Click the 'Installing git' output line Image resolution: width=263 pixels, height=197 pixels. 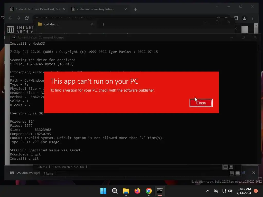[x=24, y=158]
